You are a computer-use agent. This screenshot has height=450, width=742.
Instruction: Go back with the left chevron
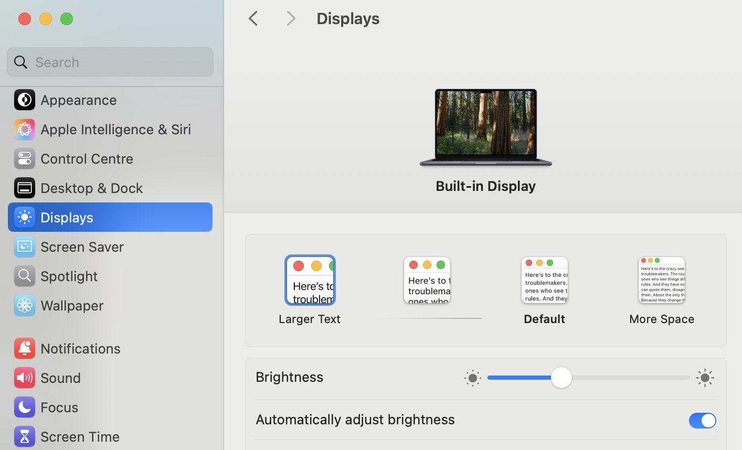pyautogui.click(x=253, y=18)
